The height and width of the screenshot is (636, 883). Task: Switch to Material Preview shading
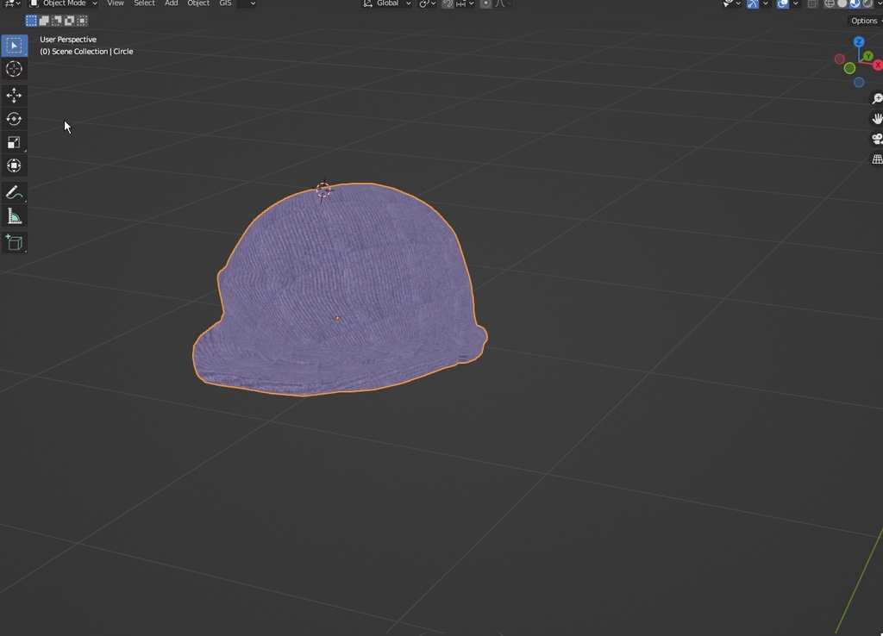click(855, 3)
